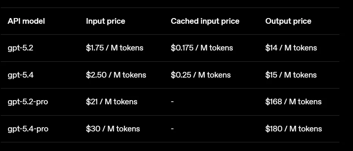The width and height of the screenshot is (353, 151).
Task: Select the $168 / M tokens output price
Action: (x=293, y=102)
